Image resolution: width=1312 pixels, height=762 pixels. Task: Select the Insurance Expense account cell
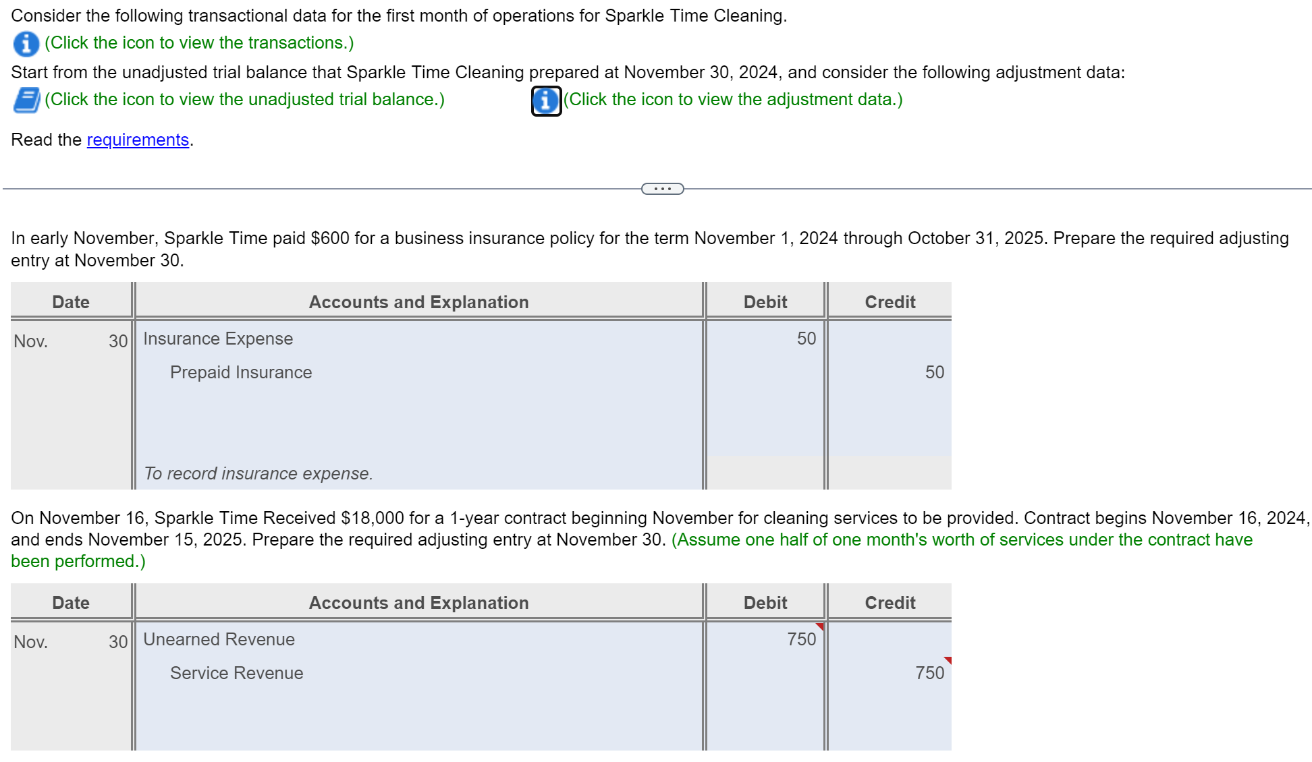coord(217,339)
